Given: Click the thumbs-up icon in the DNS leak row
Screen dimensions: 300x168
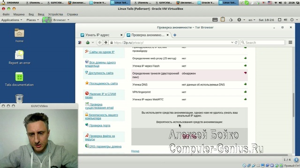Looking at the screenshot, I should [x=245, y=84].
